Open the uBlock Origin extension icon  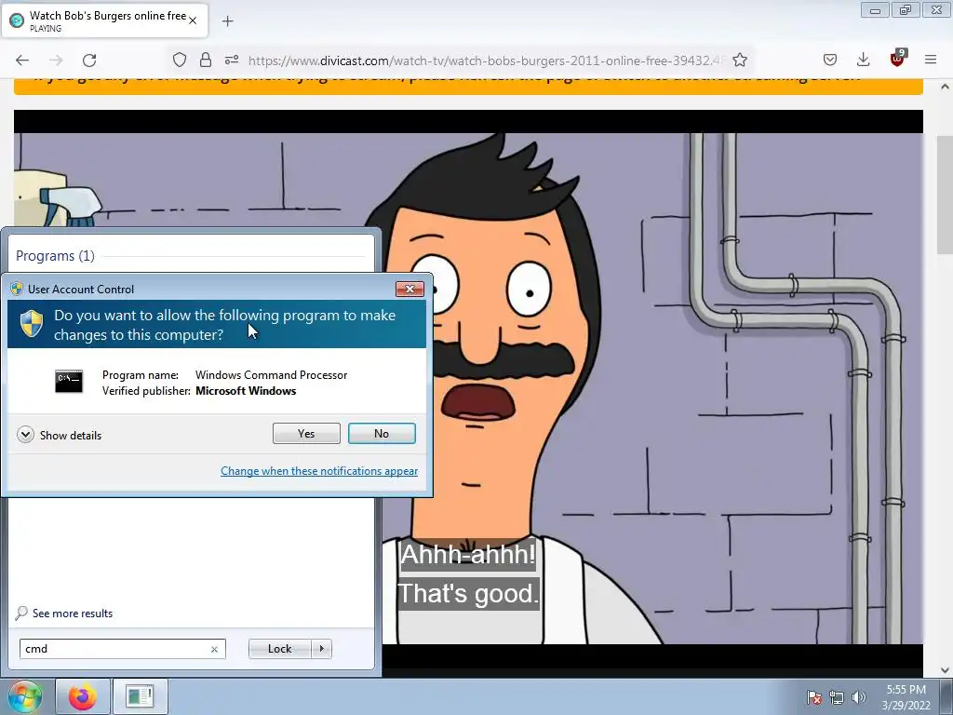pos(898,59)
